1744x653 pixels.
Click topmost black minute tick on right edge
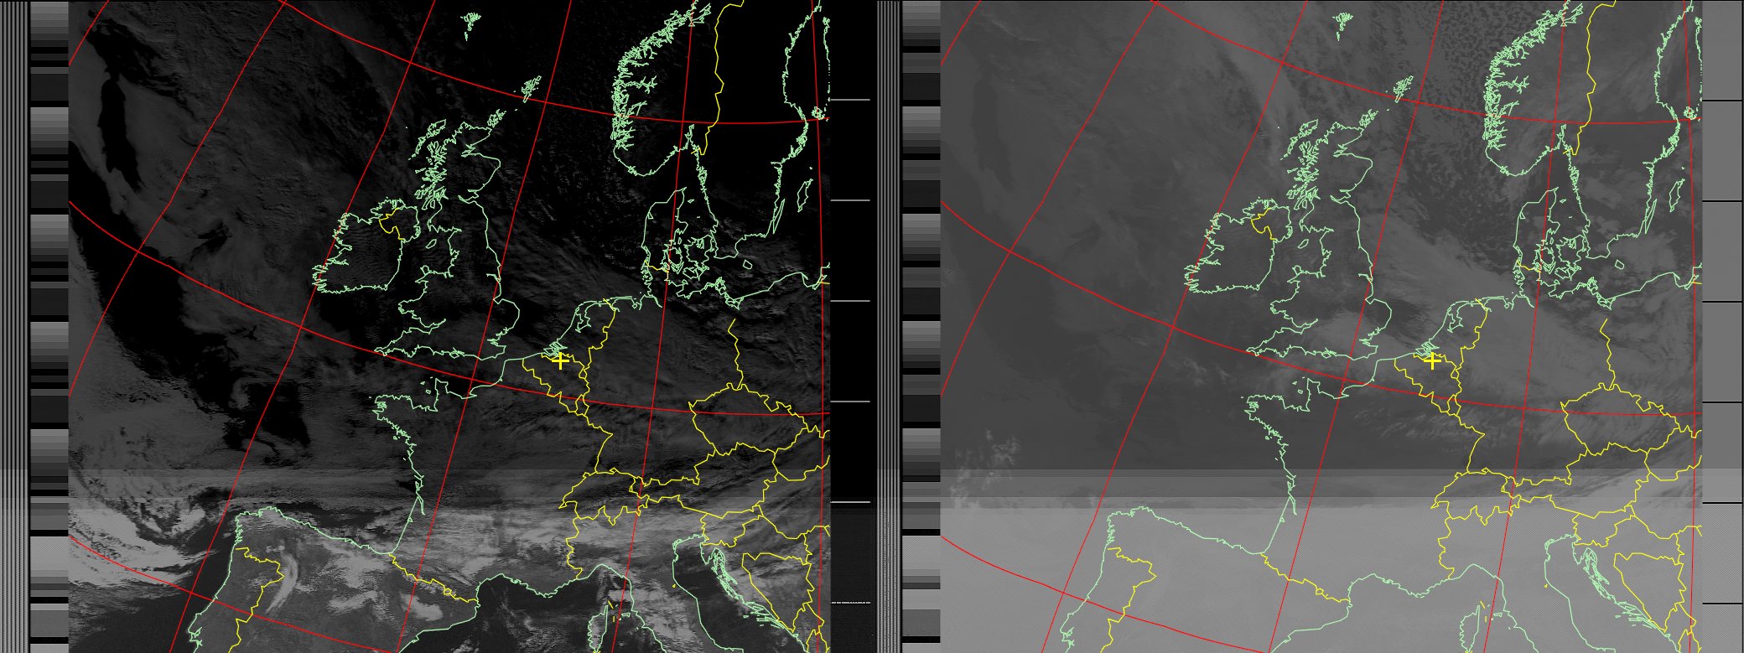click(1721, 101)
